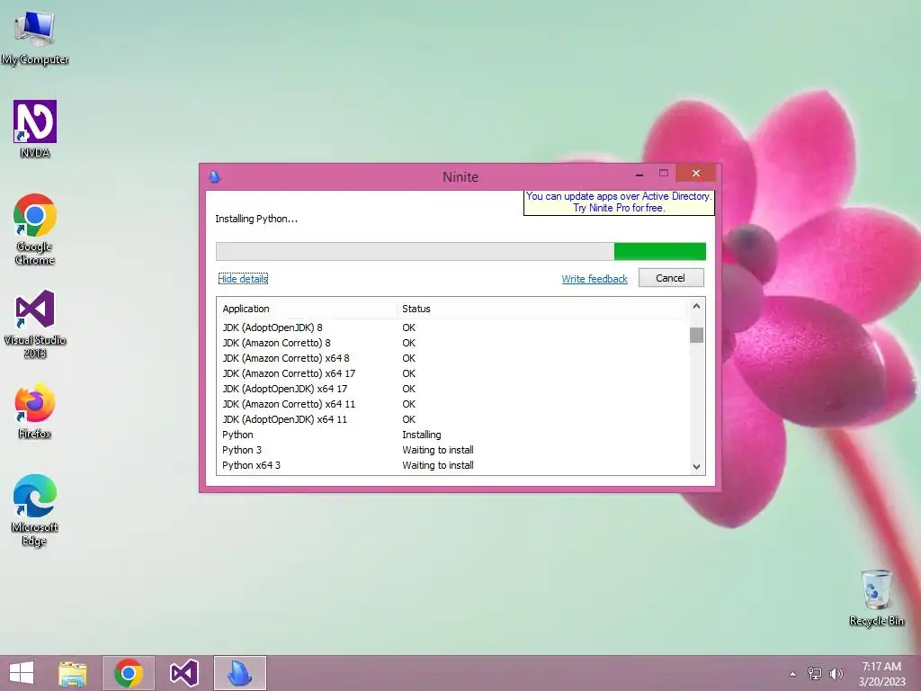Open the volume speaker tray icon

tap(836, 673)
